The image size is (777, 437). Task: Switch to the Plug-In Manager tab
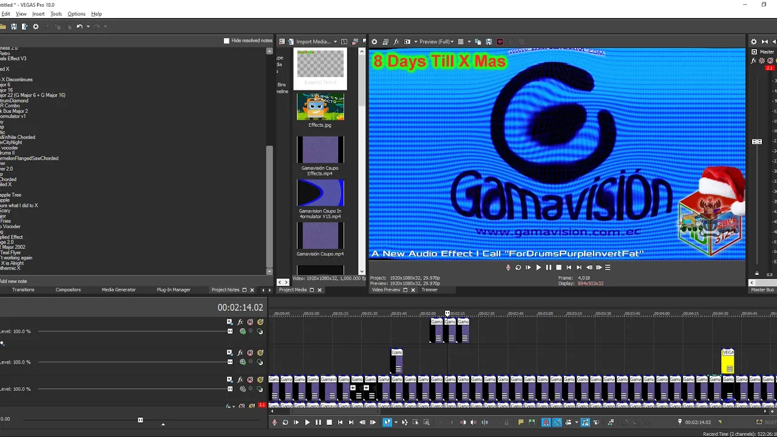click(174, 290)
